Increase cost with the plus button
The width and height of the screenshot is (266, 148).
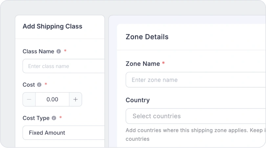pyautogui.click(x=76, y=99)
